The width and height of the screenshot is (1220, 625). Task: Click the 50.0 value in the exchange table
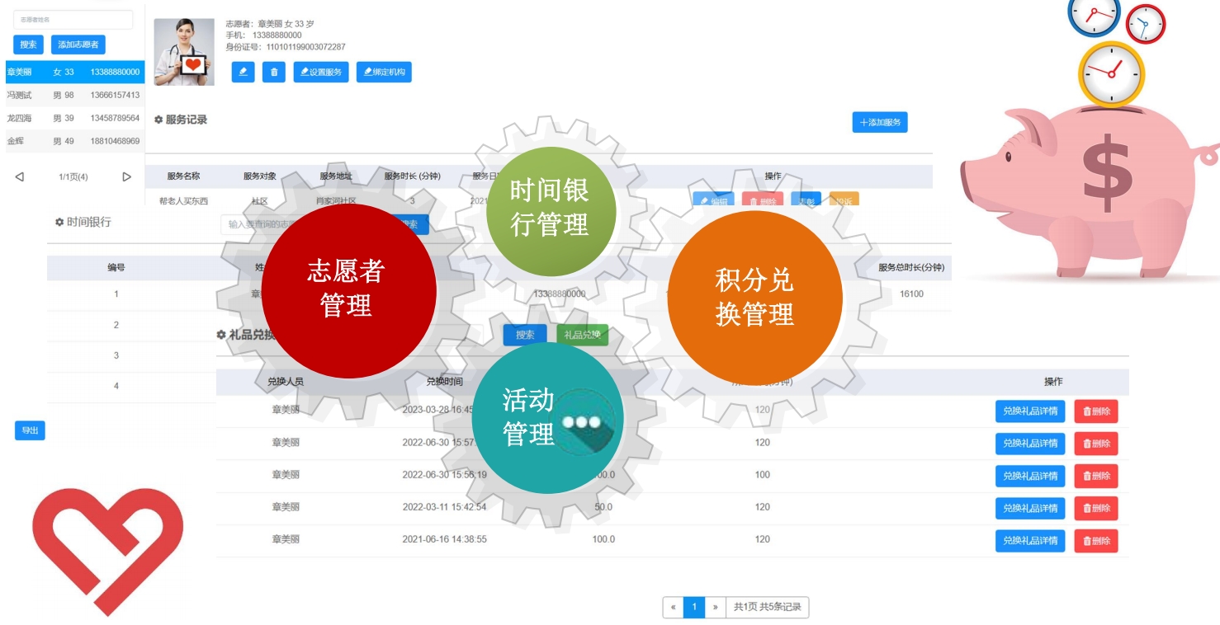coord(603,508)
